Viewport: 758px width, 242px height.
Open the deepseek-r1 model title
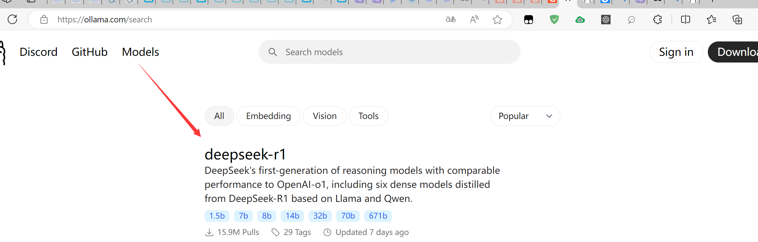tap(245, 154)
